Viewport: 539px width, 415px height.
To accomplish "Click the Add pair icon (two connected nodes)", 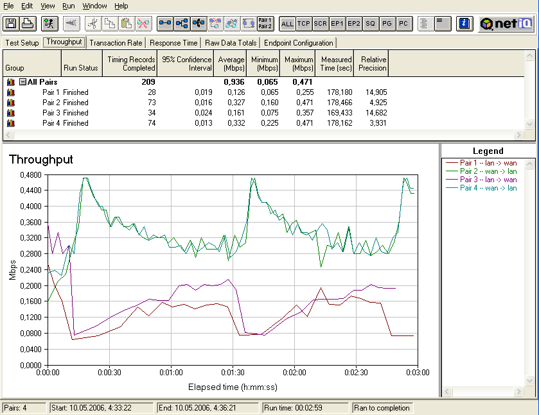I will pos(166,24).
